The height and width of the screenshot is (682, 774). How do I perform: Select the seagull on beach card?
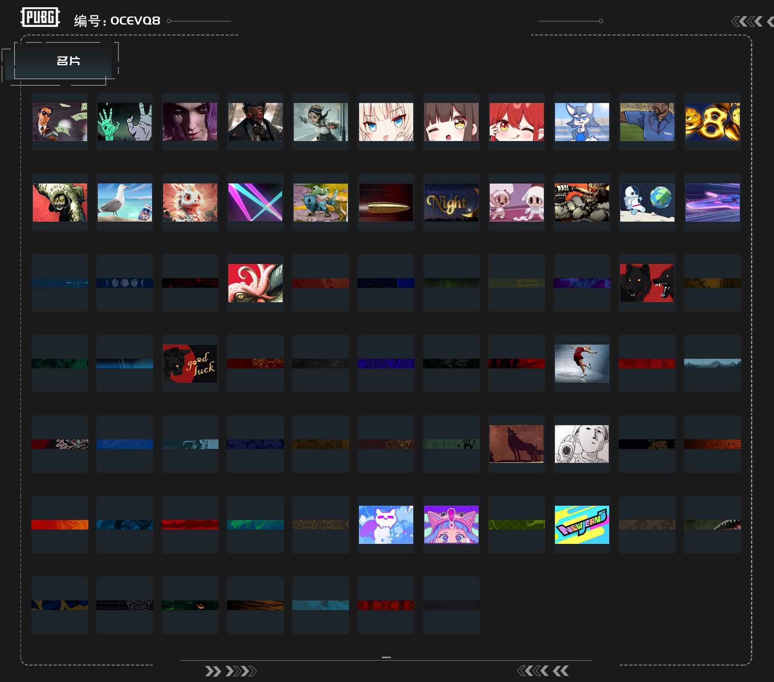pyautogui.click(x=125, y=202)
